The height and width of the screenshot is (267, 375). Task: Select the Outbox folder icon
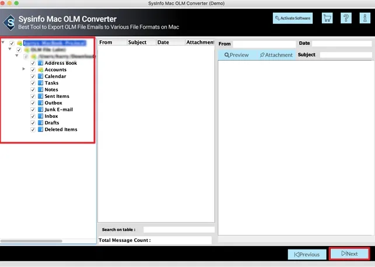click(41, 103)
